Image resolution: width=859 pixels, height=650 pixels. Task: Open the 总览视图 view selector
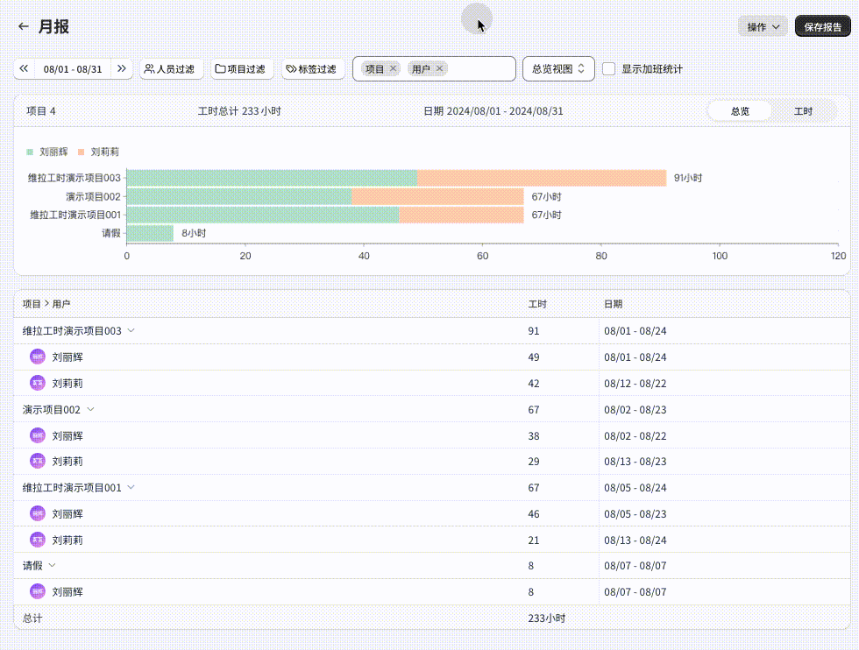coord(558,69)
